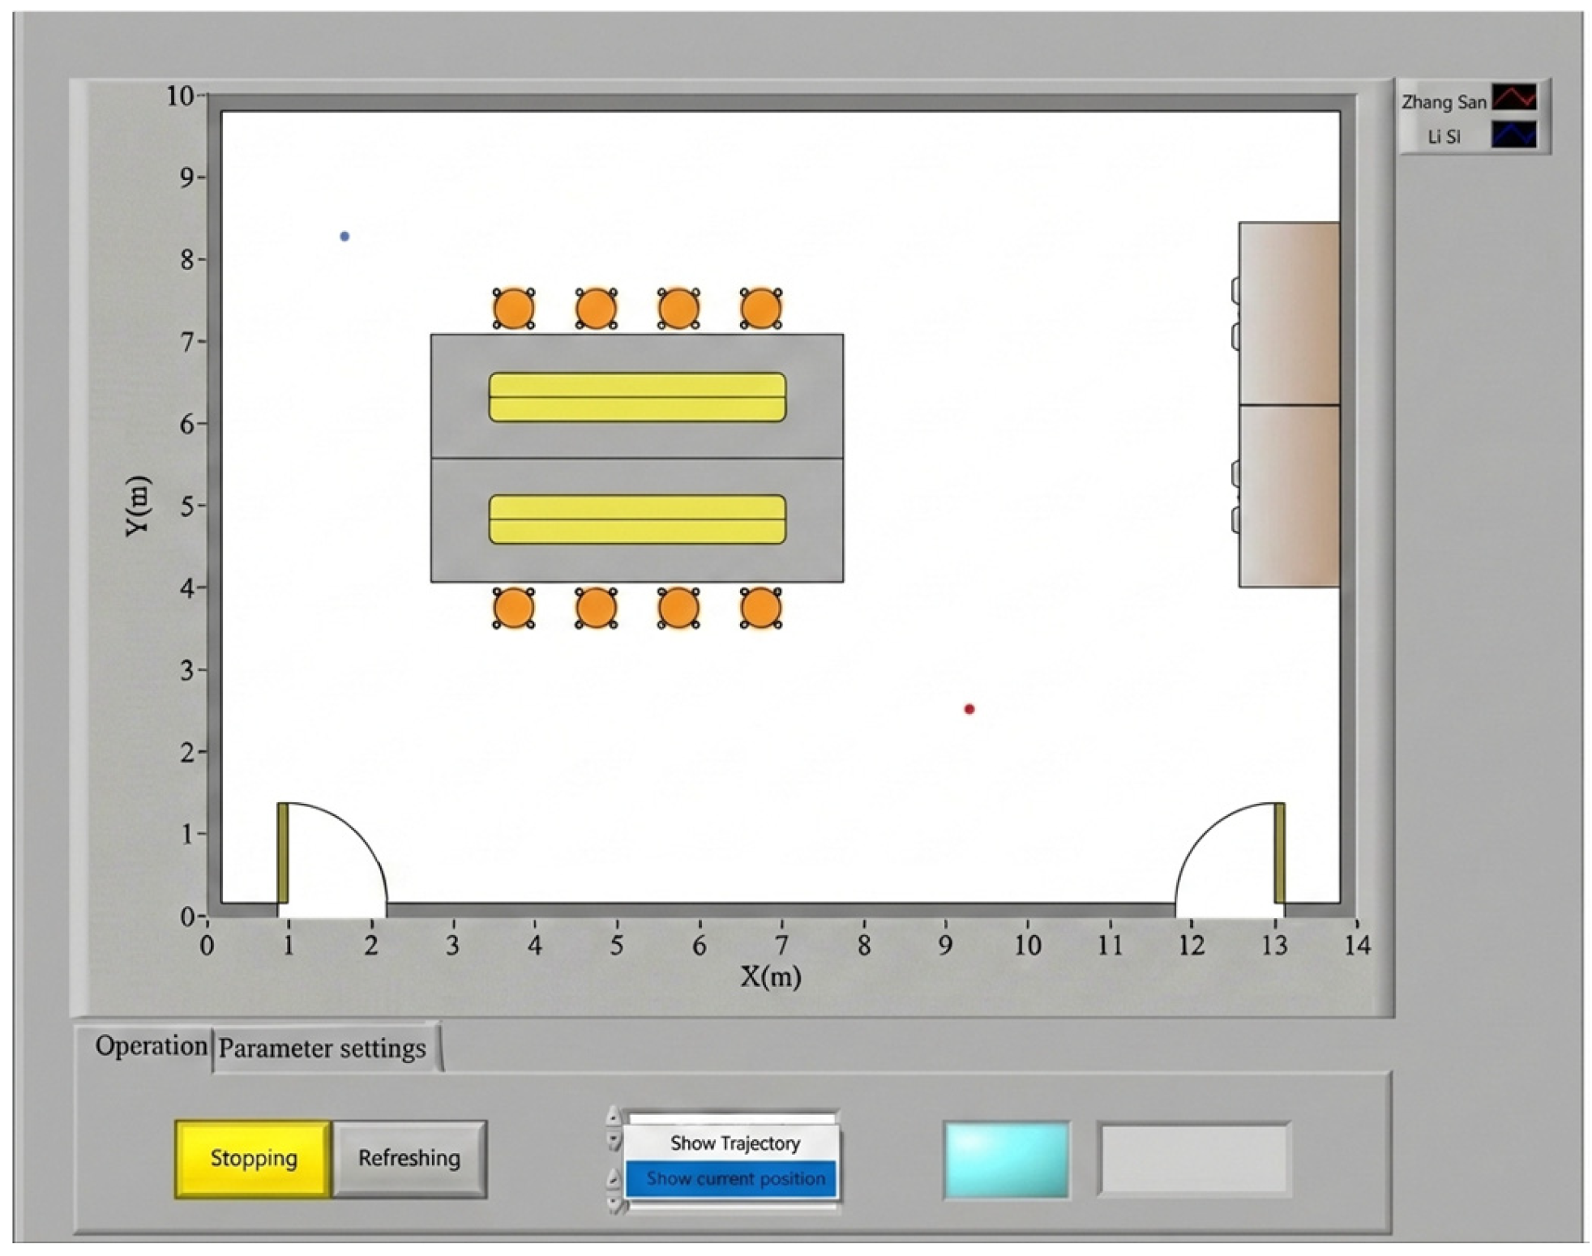
Task: Click the blue Li SI position dot
Action: click(x=345, y=237)
